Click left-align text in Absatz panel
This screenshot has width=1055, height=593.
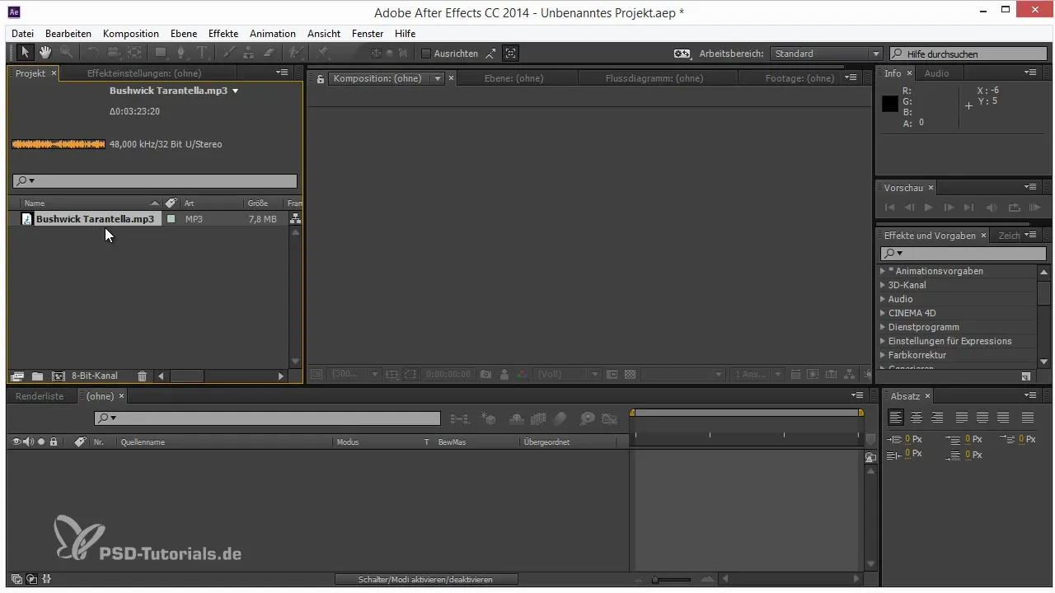coord(896,418)
